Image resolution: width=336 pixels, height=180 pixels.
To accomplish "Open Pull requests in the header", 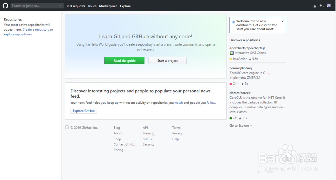I will 76,6.
